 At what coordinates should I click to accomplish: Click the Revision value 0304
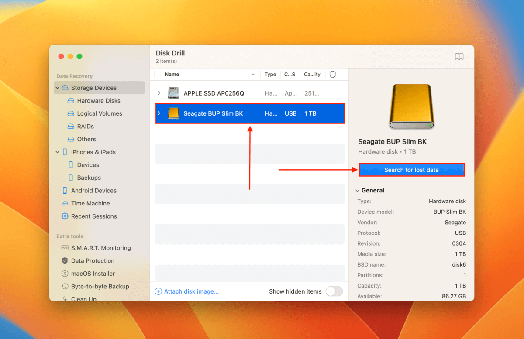[459, 243]
